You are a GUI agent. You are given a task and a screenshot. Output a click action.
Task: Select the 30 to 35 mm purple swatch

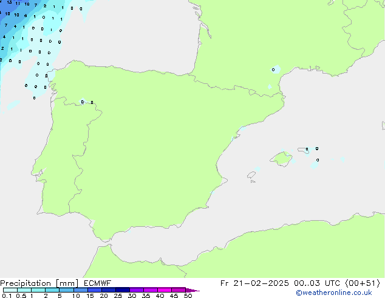tap(137, 290)
